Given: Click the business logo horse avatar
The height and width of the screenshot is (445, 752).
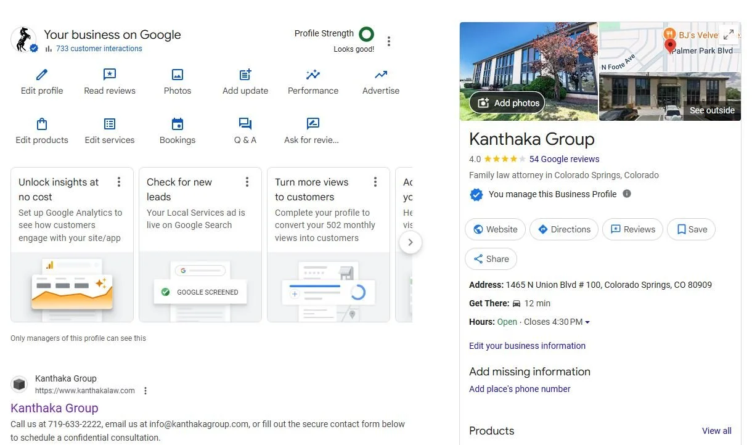Looking at the screenshot, I should 24,40.
